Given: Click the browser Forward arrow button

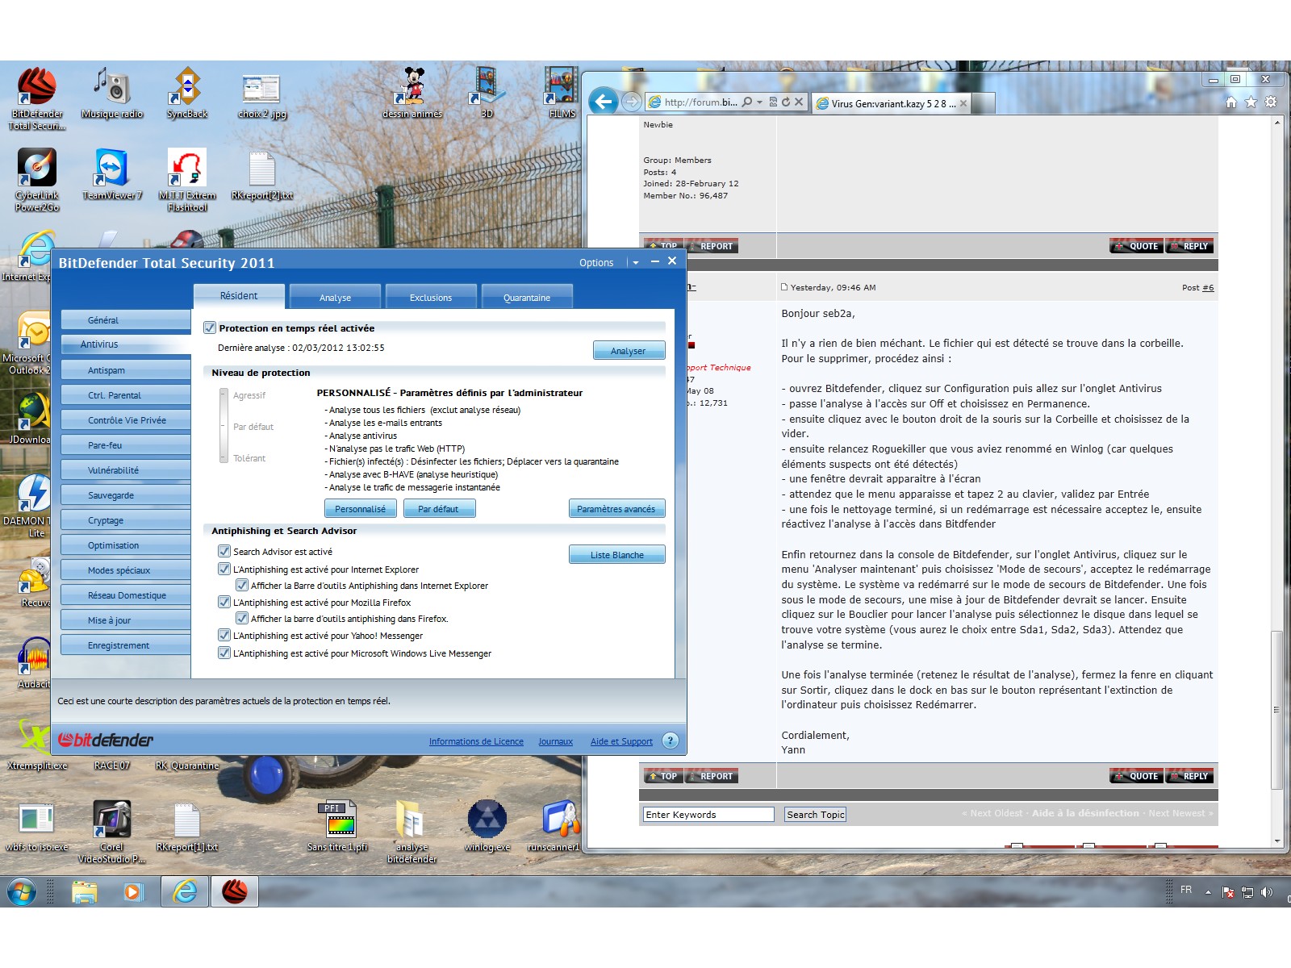Looking at the screenshot, I should [x=632, y=102].
